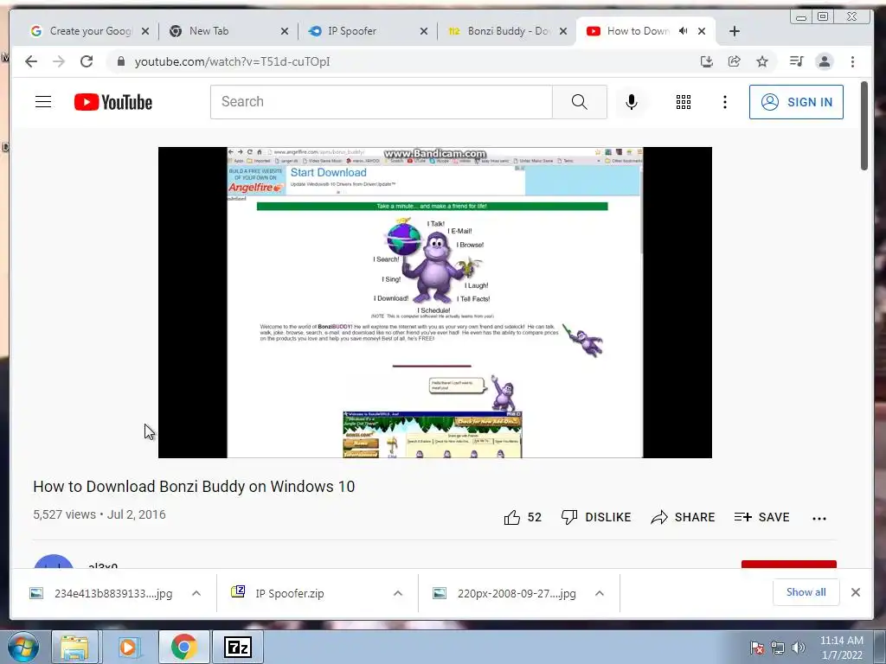Mute the tab via speaker icon
The height and width of the screenshot is (664, 886).
pyautogui.click(x=684, y=31)
